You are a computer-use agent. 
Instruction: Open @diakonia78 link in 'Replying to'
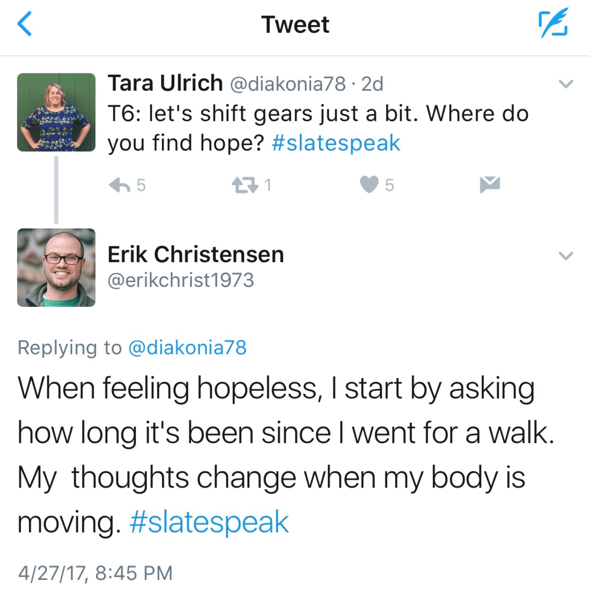click(x=187, y=348)
